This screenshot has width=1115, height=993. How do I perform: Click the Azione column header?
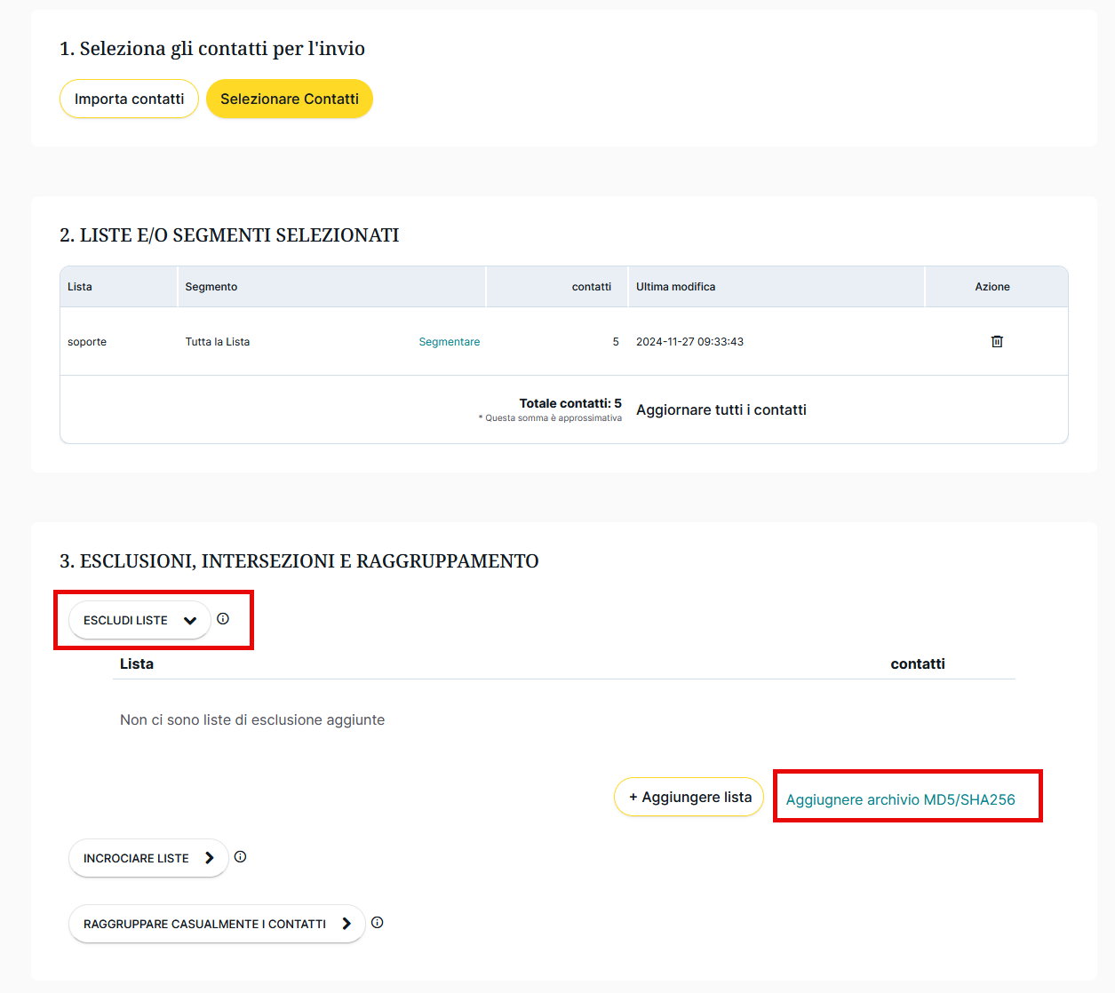pyautogui.click(x=992, y=287)
